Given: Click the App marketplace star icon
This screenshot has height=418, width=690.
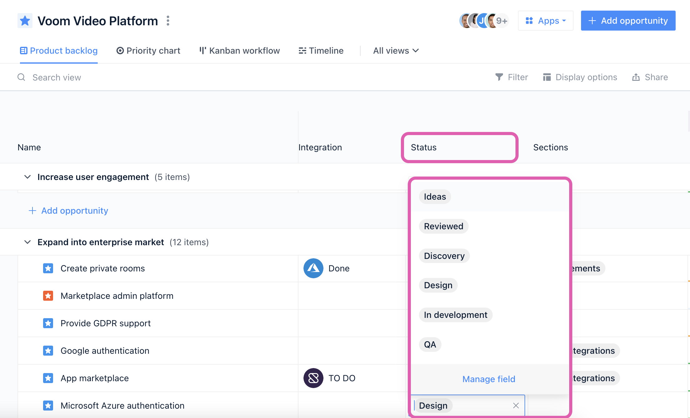Looking at the screenshot, I should pos(48,378).
